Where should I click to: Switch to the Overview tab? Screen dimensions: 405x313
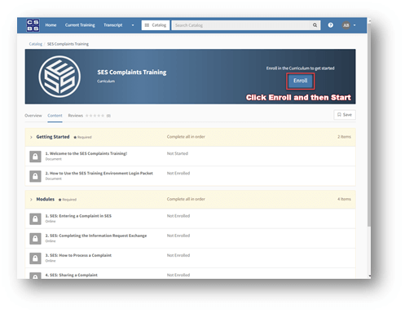pos(33,116)
